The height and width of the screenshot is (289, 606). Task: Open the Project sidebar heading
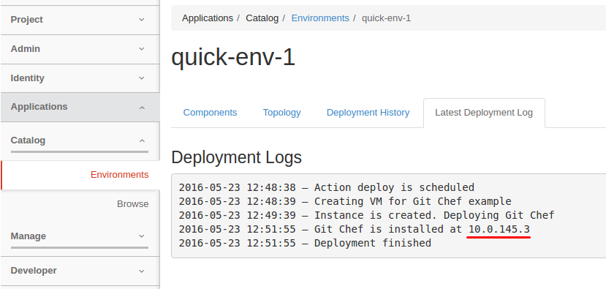(26, 20)
